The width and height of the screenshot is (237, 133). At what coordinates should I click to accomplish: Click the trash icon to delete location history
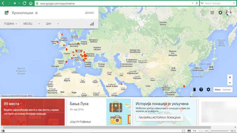pos(194,90)
